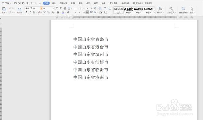Viewport: 204px width, 121px height.
Task: Apply the 标题 1 heading style
Action: coord(129,10)
